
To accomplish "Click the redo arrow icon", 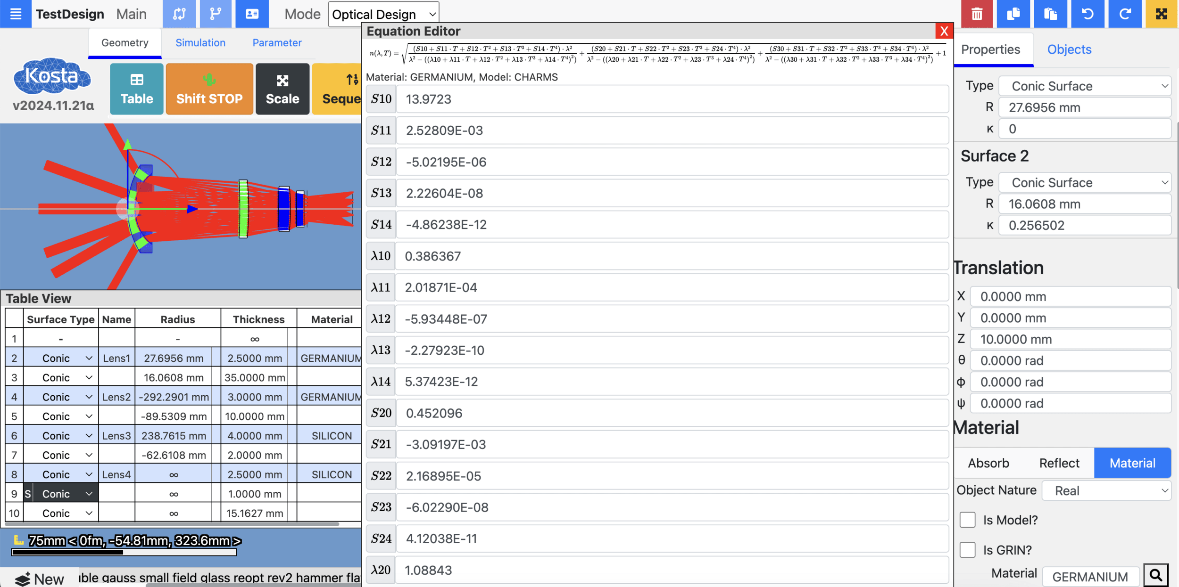I will point(1125,14).
